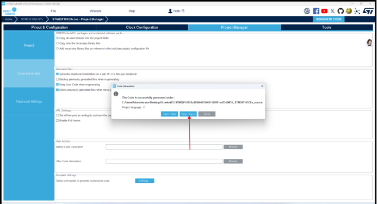This screenshot has width=377, height=204.
Task: Click the ST logo icon
Action: click(368, 11)
